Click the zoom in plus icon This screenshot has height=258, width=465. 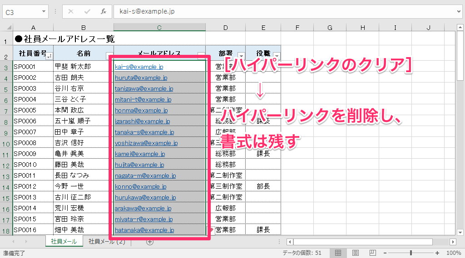coord(437,253)
